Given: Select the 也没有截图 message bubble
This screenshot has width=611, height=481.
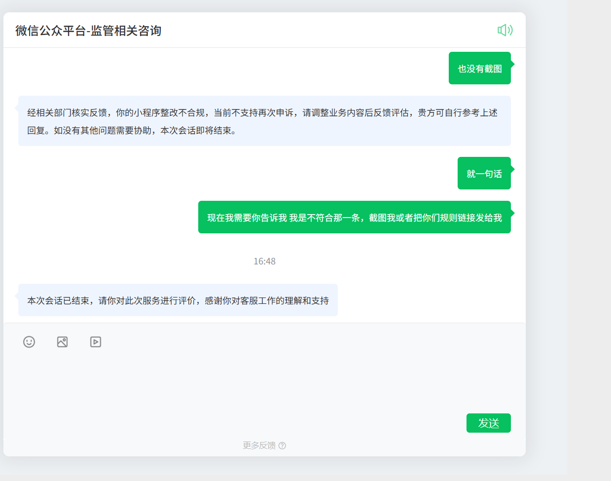Looking at the screenshot, I should (480, 68).
